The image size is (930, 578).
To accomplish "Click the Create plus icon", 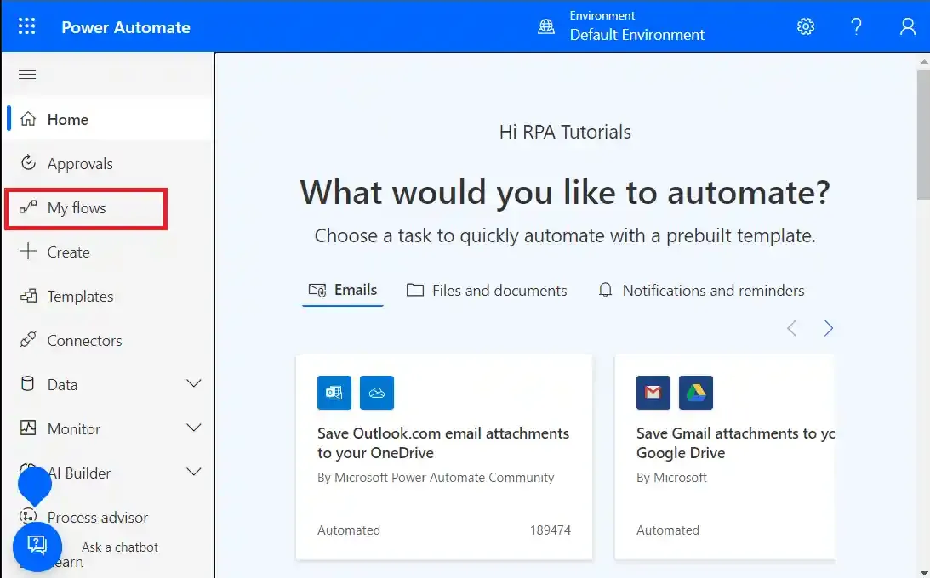I will (28, 251).
